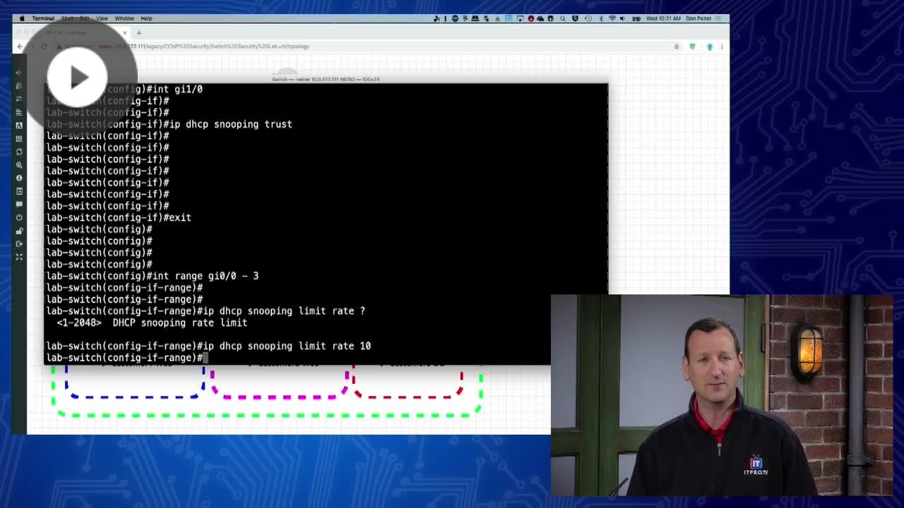Click the green shield extension icon
The height and width of the screenshot is (508, 904).
692,47
